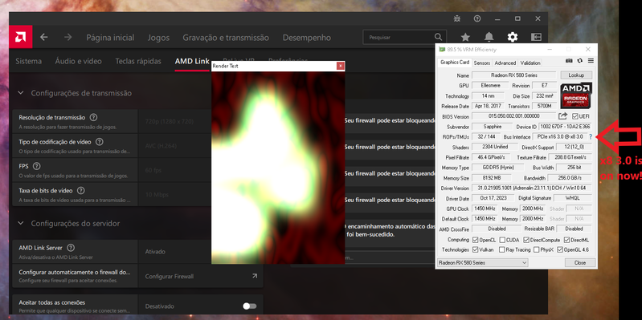Switch to Teclas rápidas sub-tab
This screenshot has width=642, height=320.
click(138, 61)
